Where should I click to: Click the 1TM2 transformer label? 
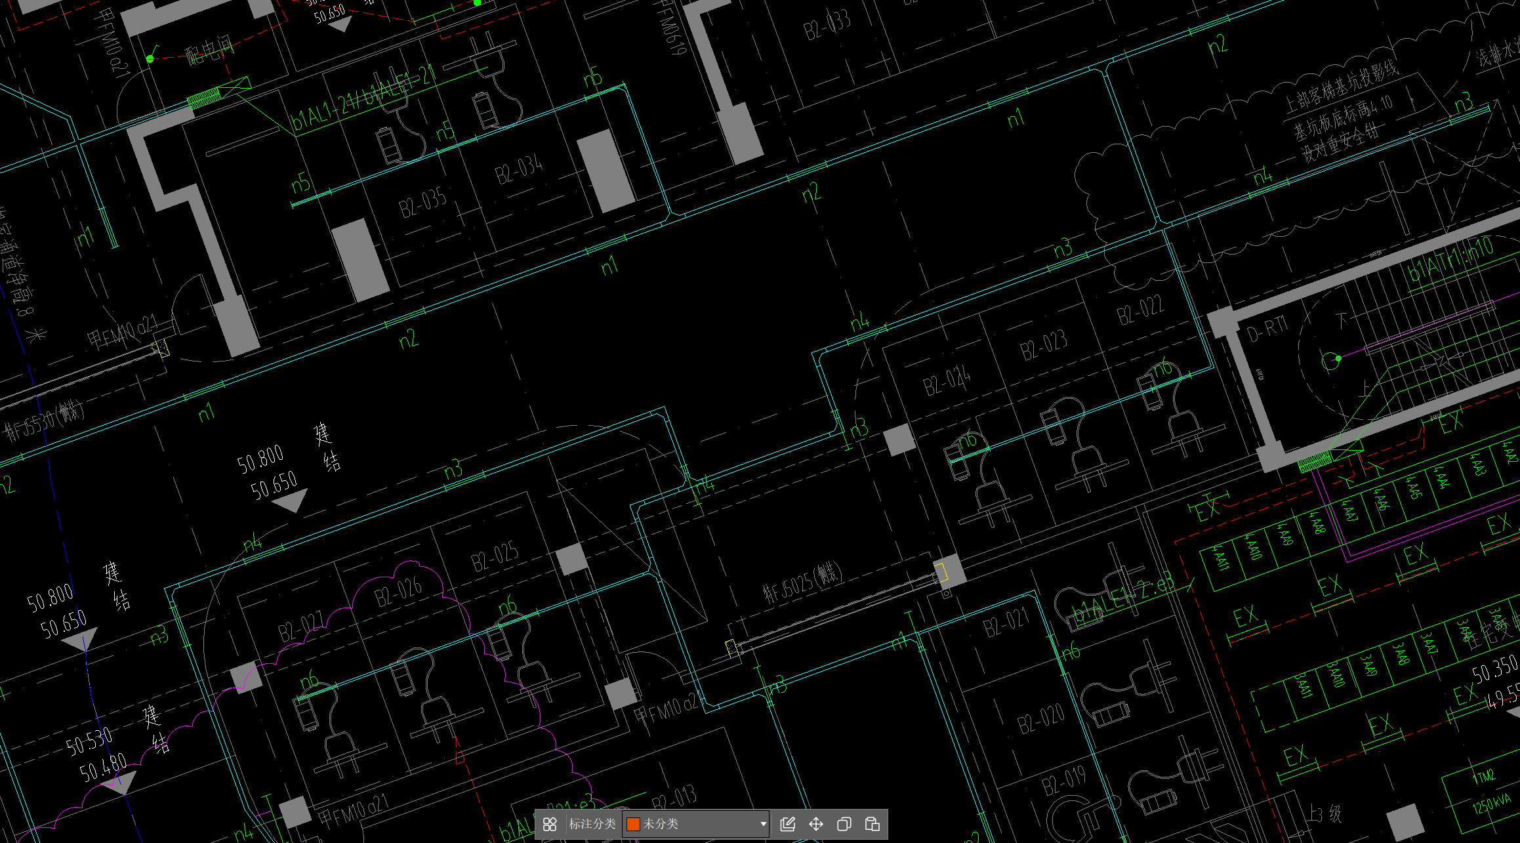point(1484,777)
